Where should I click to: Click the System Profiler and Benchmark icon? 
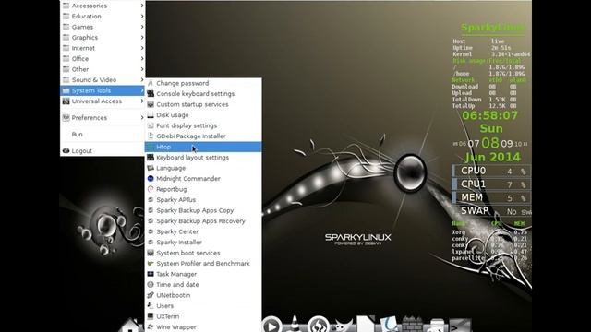(151, 264)
